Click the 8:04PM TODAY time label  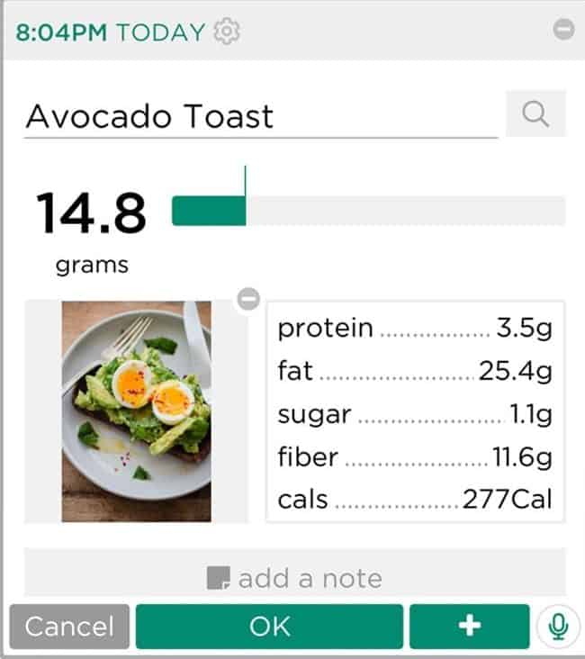(x=111, y=32)
